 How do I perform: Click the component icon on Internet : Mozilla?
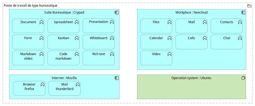(117, 78)
